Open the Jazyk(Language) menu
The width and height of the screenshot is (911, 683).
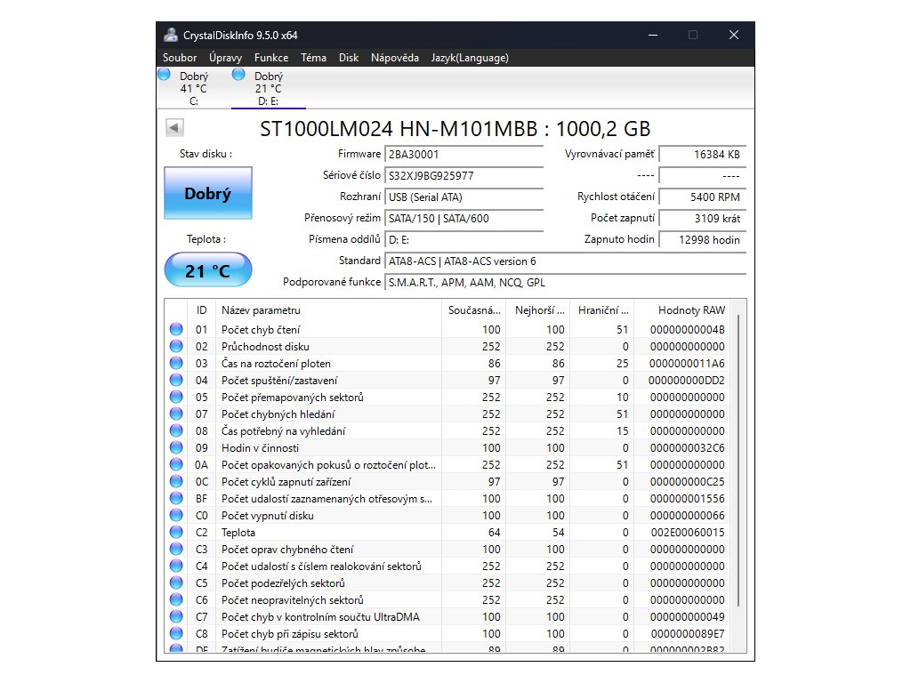pyautogui.click(x=469, y=58)
